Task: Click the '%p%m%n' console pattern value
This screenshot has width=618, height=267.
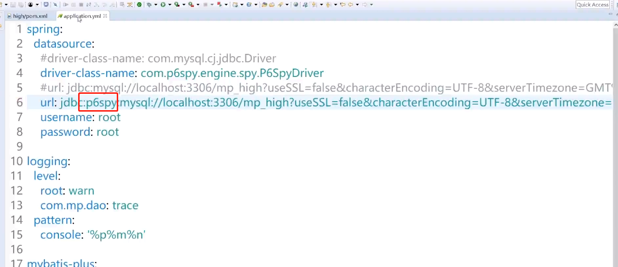Action: point(116,235)
